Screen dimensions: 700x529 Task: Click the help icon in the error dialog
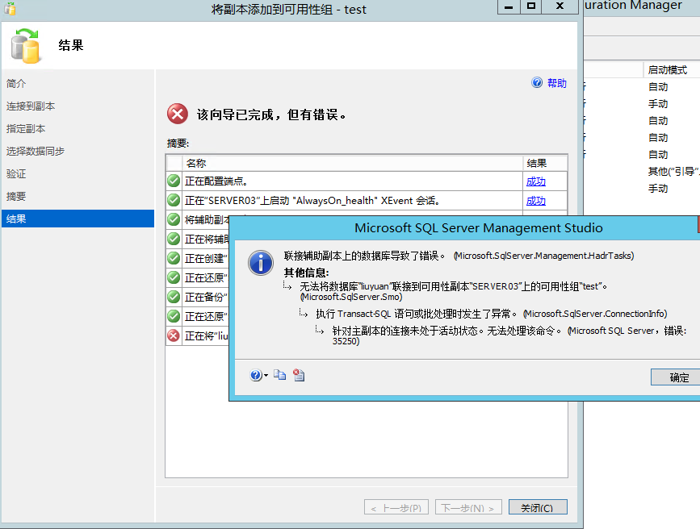click(256, 375)
